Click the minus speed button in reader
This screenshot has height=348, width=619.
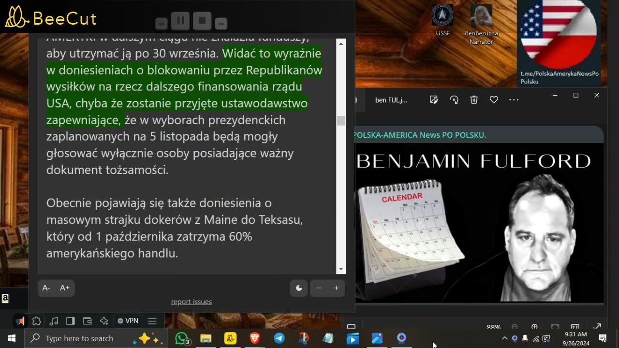[x=319, y=288]
